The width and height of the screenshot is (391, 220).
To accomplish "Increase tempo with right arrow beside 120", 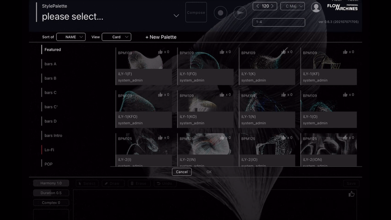I will point(272,6).
